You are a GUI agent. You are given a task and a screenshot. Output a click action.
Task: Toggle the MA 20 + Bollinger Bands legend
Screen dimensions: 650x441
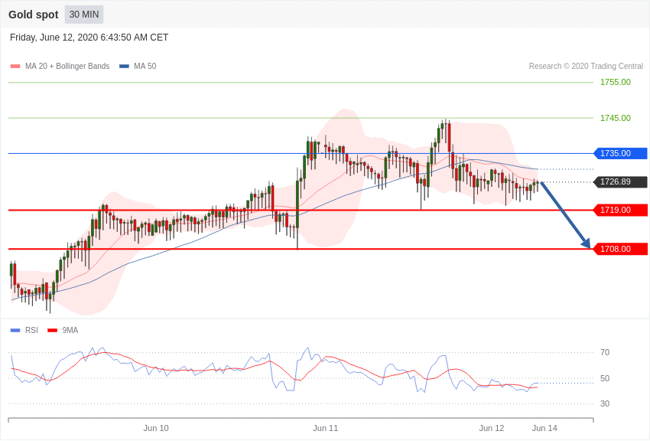point(60,66)
